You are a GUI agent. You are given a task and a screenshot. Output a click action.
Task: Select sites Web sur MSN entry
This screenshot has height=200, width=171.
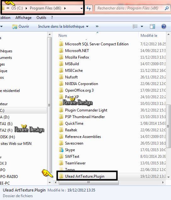click(16, 144)
